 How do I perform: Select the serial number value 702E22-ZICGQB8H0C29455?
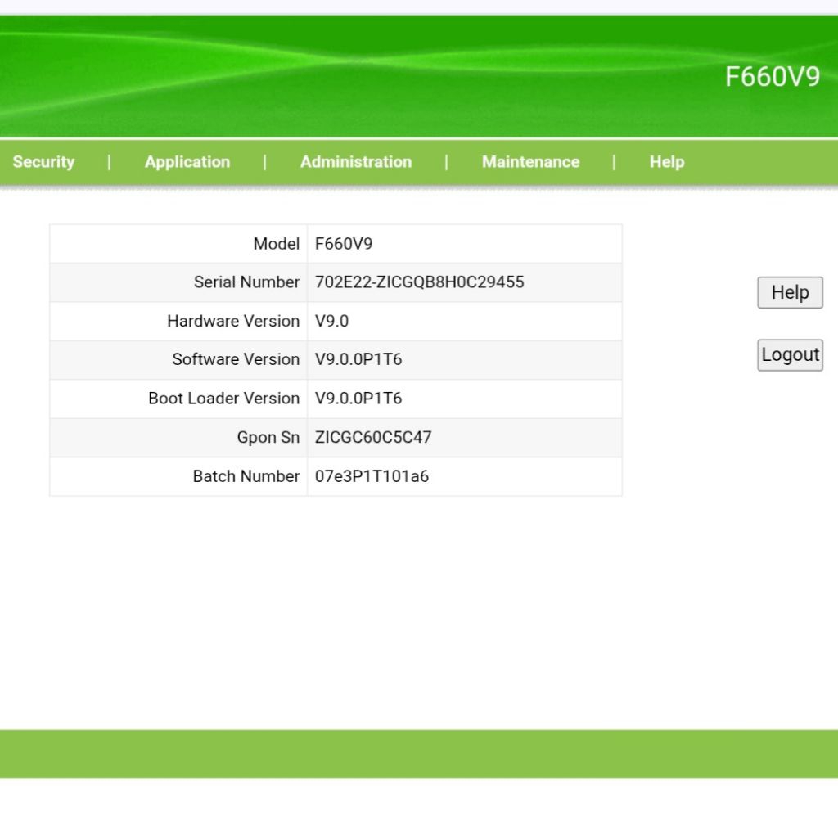click(x=419, y=282)
